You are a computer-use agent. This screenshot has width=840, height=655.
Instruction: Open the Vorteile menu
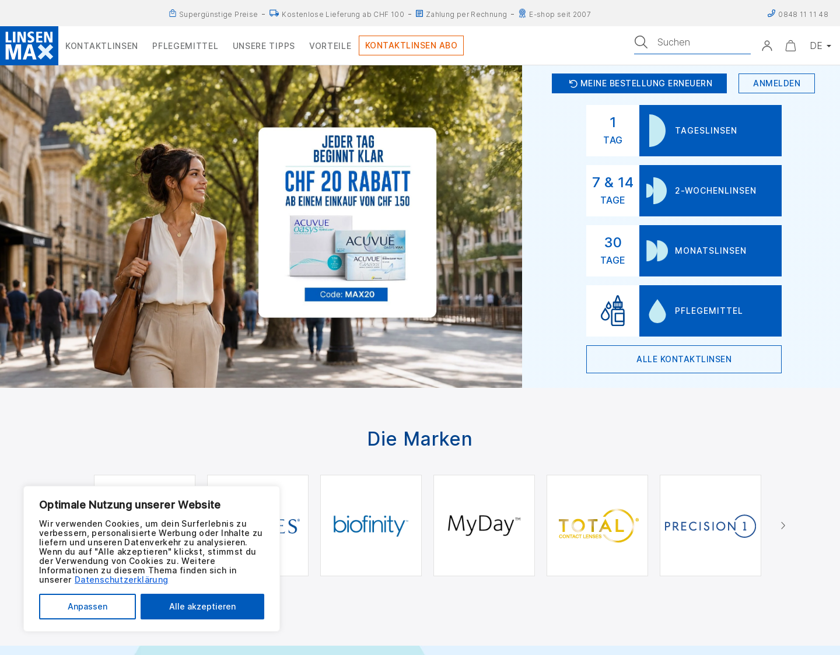click(x=330, y=46)
